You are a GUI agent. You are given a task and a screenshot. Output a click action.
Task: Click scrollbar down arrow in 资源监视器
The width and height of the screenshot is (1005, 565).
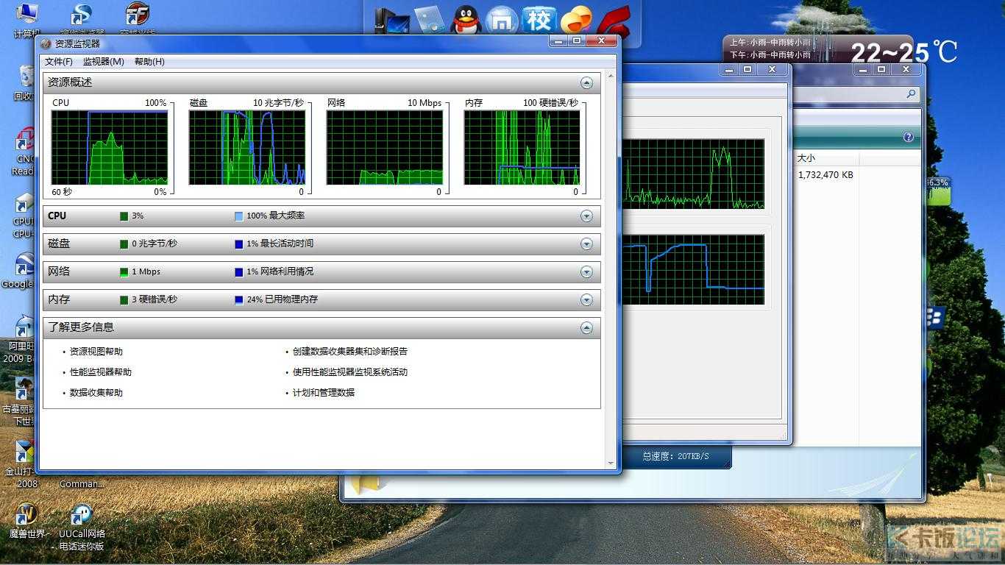(611, 463)
